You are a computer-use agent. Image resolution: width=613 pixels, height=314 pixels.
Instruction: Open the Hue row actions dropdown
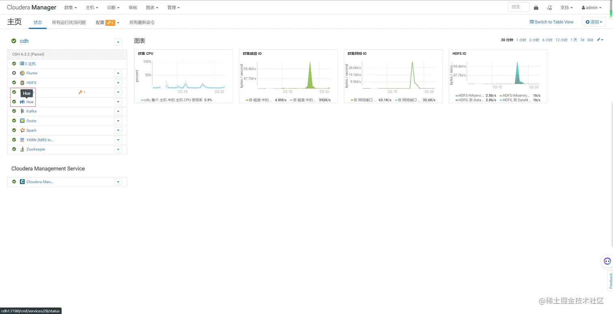(x=118, y=102)
